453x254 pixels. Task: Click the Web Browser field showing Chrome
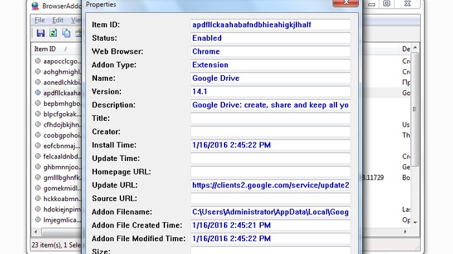[x=271, y=51]
